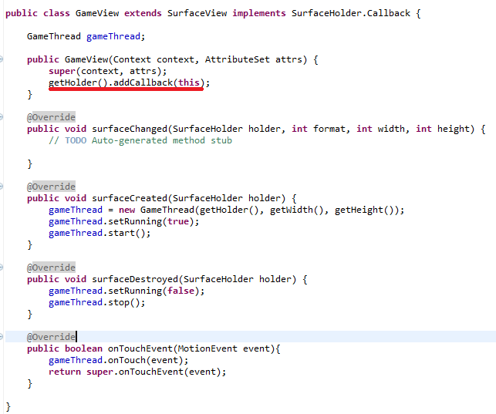This screenshot has height=414, width=496.
Task: Click 'return super.onTouchEvent(event);' statement
Action: (x=137, y=372)
